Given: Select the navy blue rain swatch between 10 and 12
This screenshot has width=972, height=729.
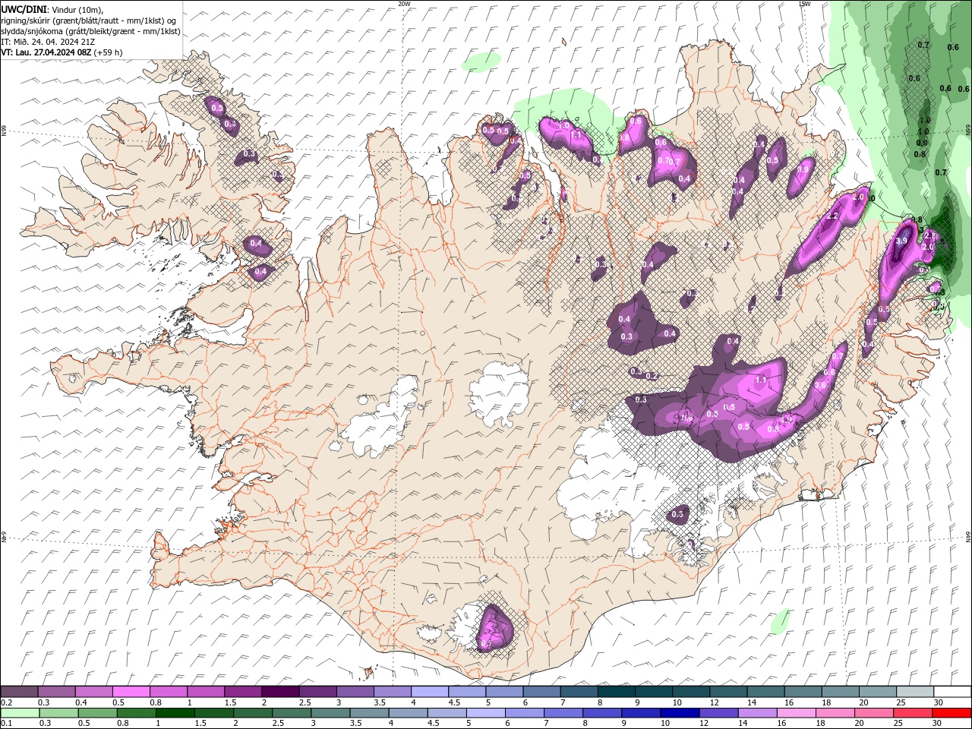Looking at the screenshot, I should click(679, 713).
